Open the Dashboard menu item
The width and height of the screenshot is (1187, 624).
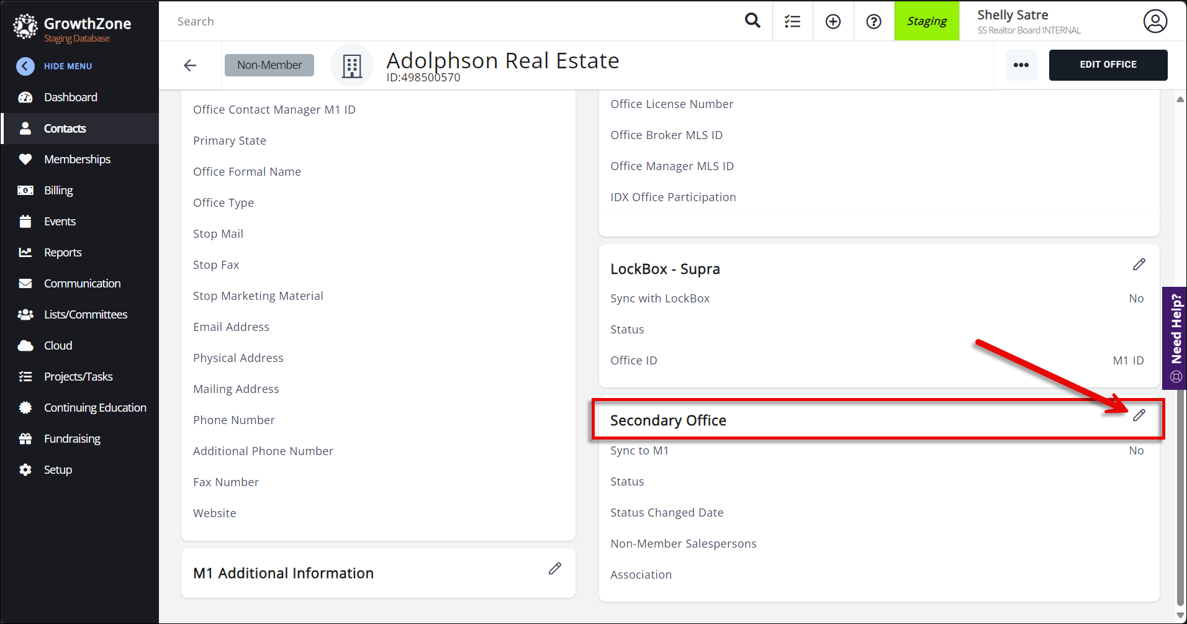pyautogui.click(x=70, y=97)
